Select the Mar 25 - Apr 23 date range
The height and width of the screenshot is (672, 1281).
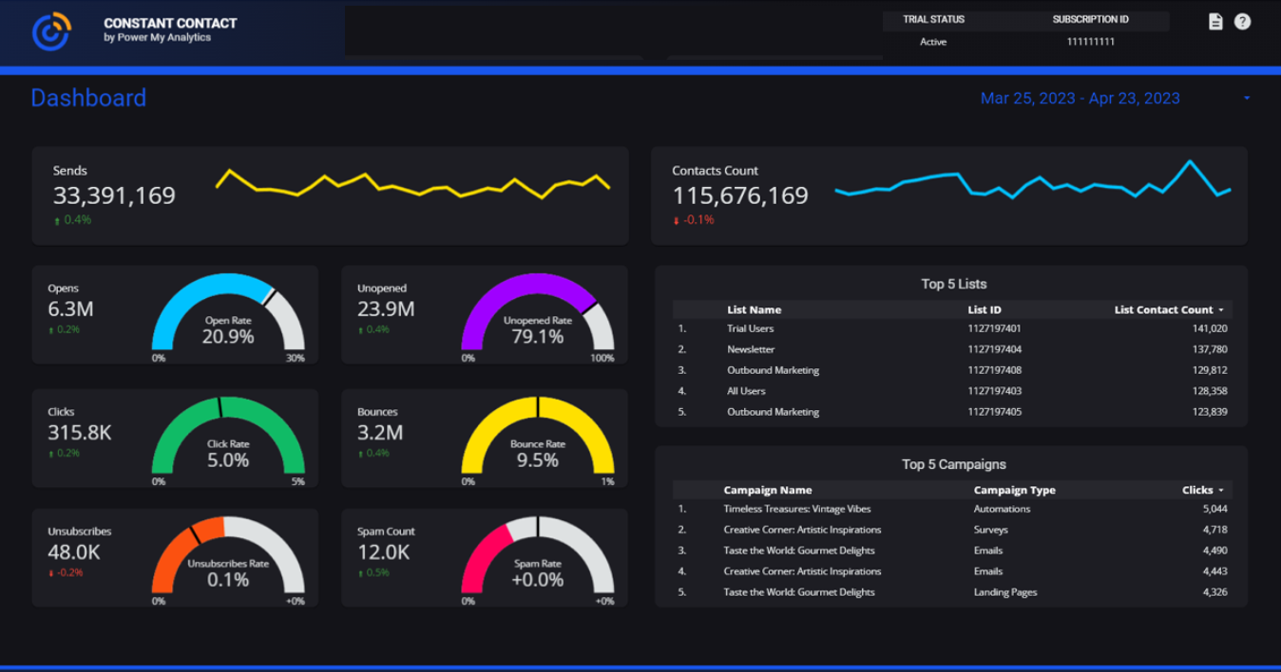(1080, 99)
